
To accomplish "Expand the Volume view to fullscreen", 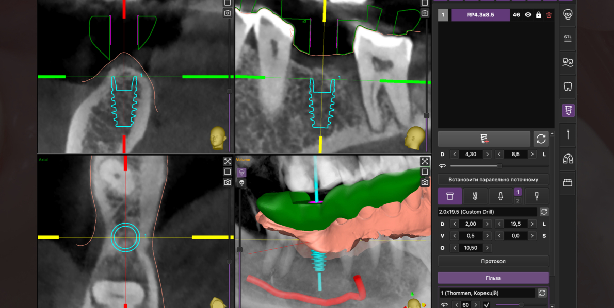I will (x=425, y=161).
